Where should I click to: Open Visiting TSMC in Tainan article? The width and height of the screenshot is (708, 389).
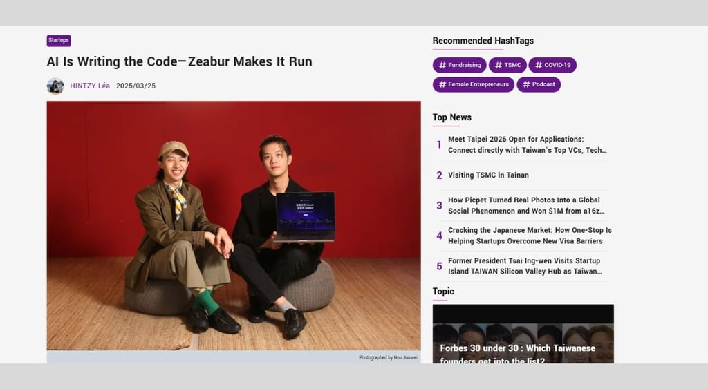(488, 175)
